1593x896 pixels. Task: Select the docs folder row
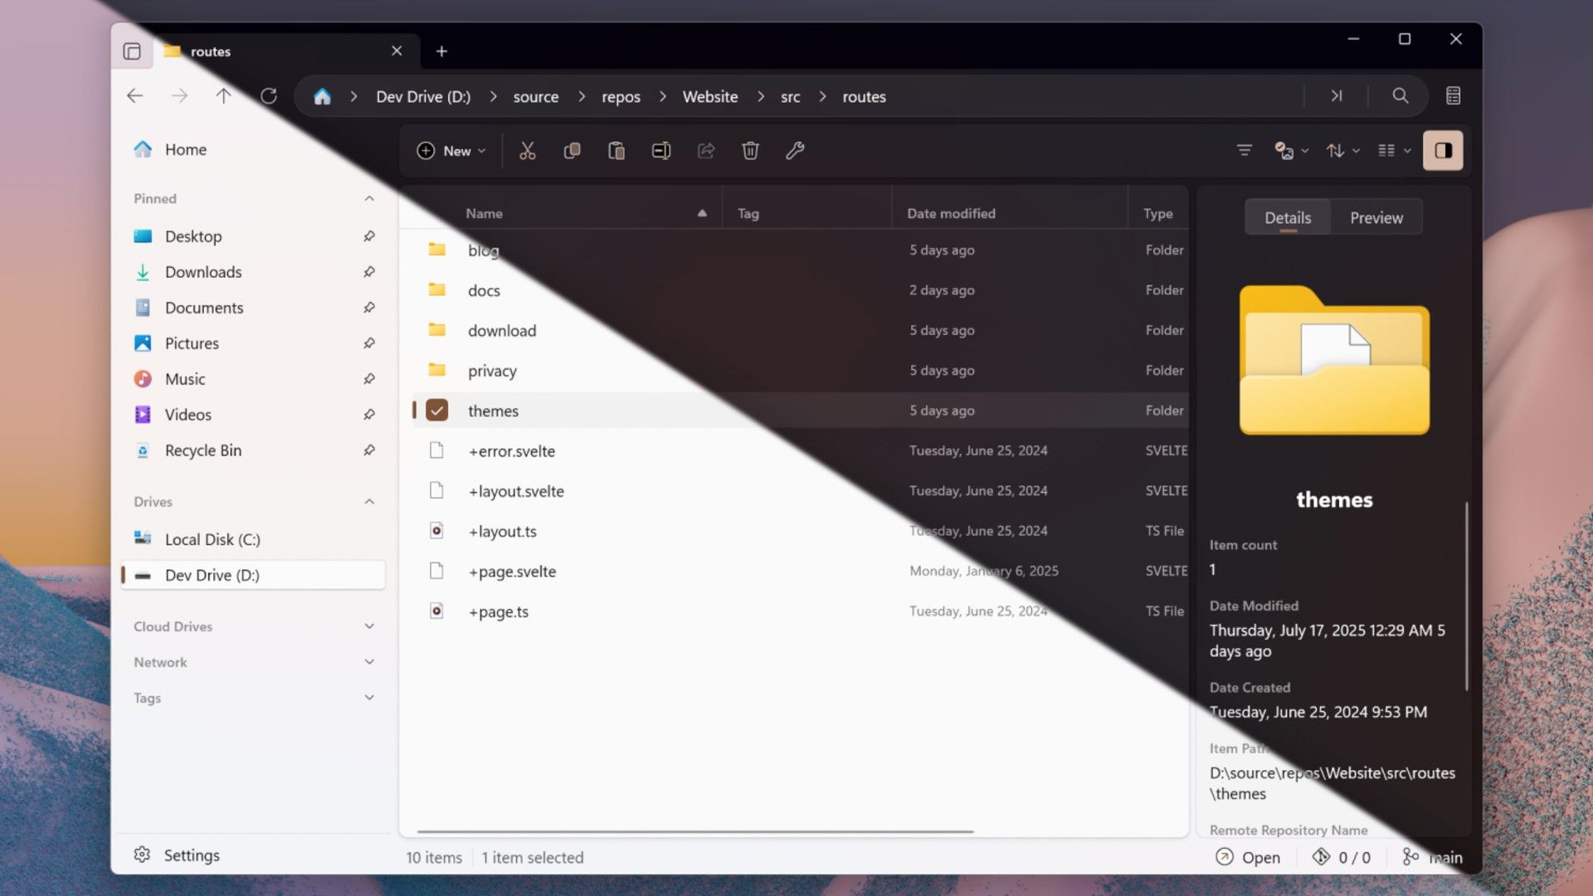(800, 290)
